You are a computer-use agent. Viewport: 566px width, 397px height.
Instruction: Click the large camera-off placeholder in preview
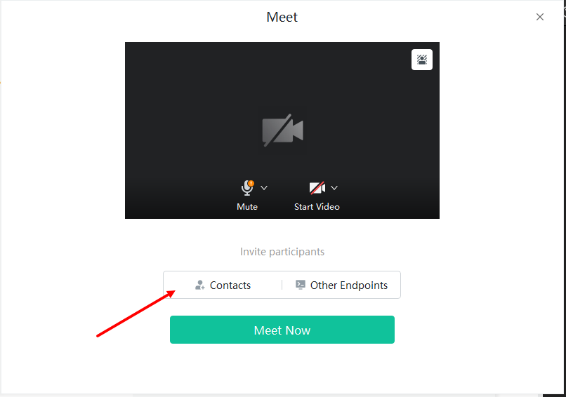tap(282, 130)
